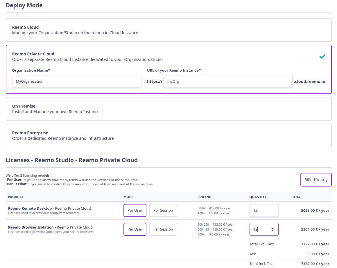Click the .cloud.reemo.io domain suffix
This screenshot has width=337, height=268.
click(309, 81)
